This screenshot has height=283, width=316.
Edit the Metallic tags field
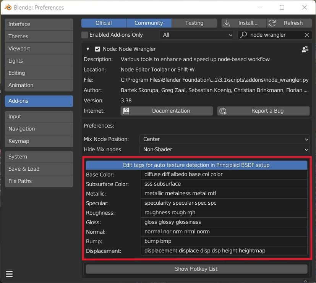click(224, 194)
